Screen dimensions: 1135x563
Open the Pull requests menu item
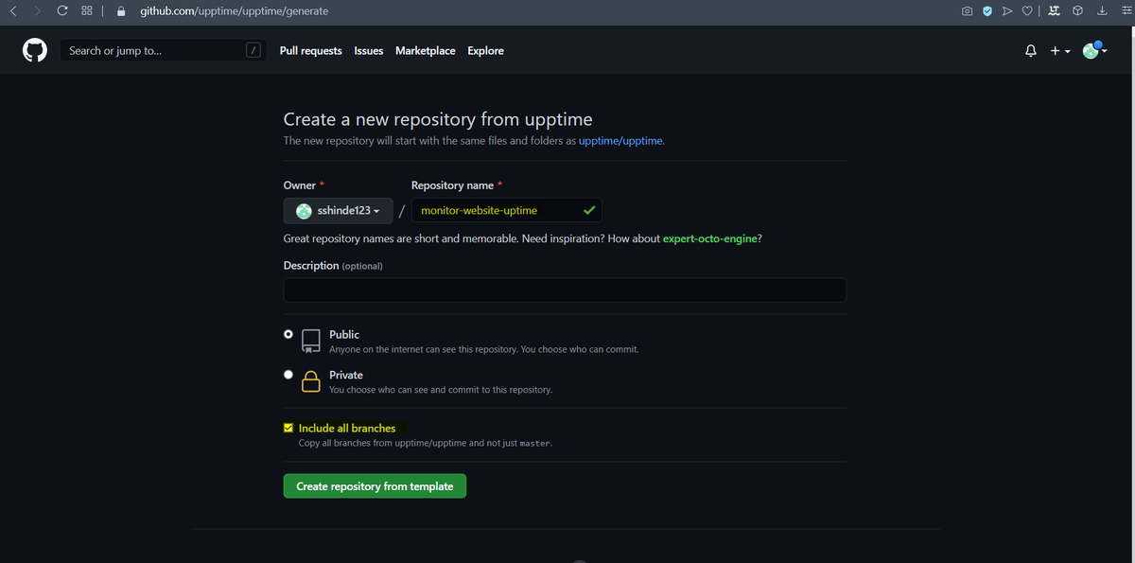tap(311, 51)
